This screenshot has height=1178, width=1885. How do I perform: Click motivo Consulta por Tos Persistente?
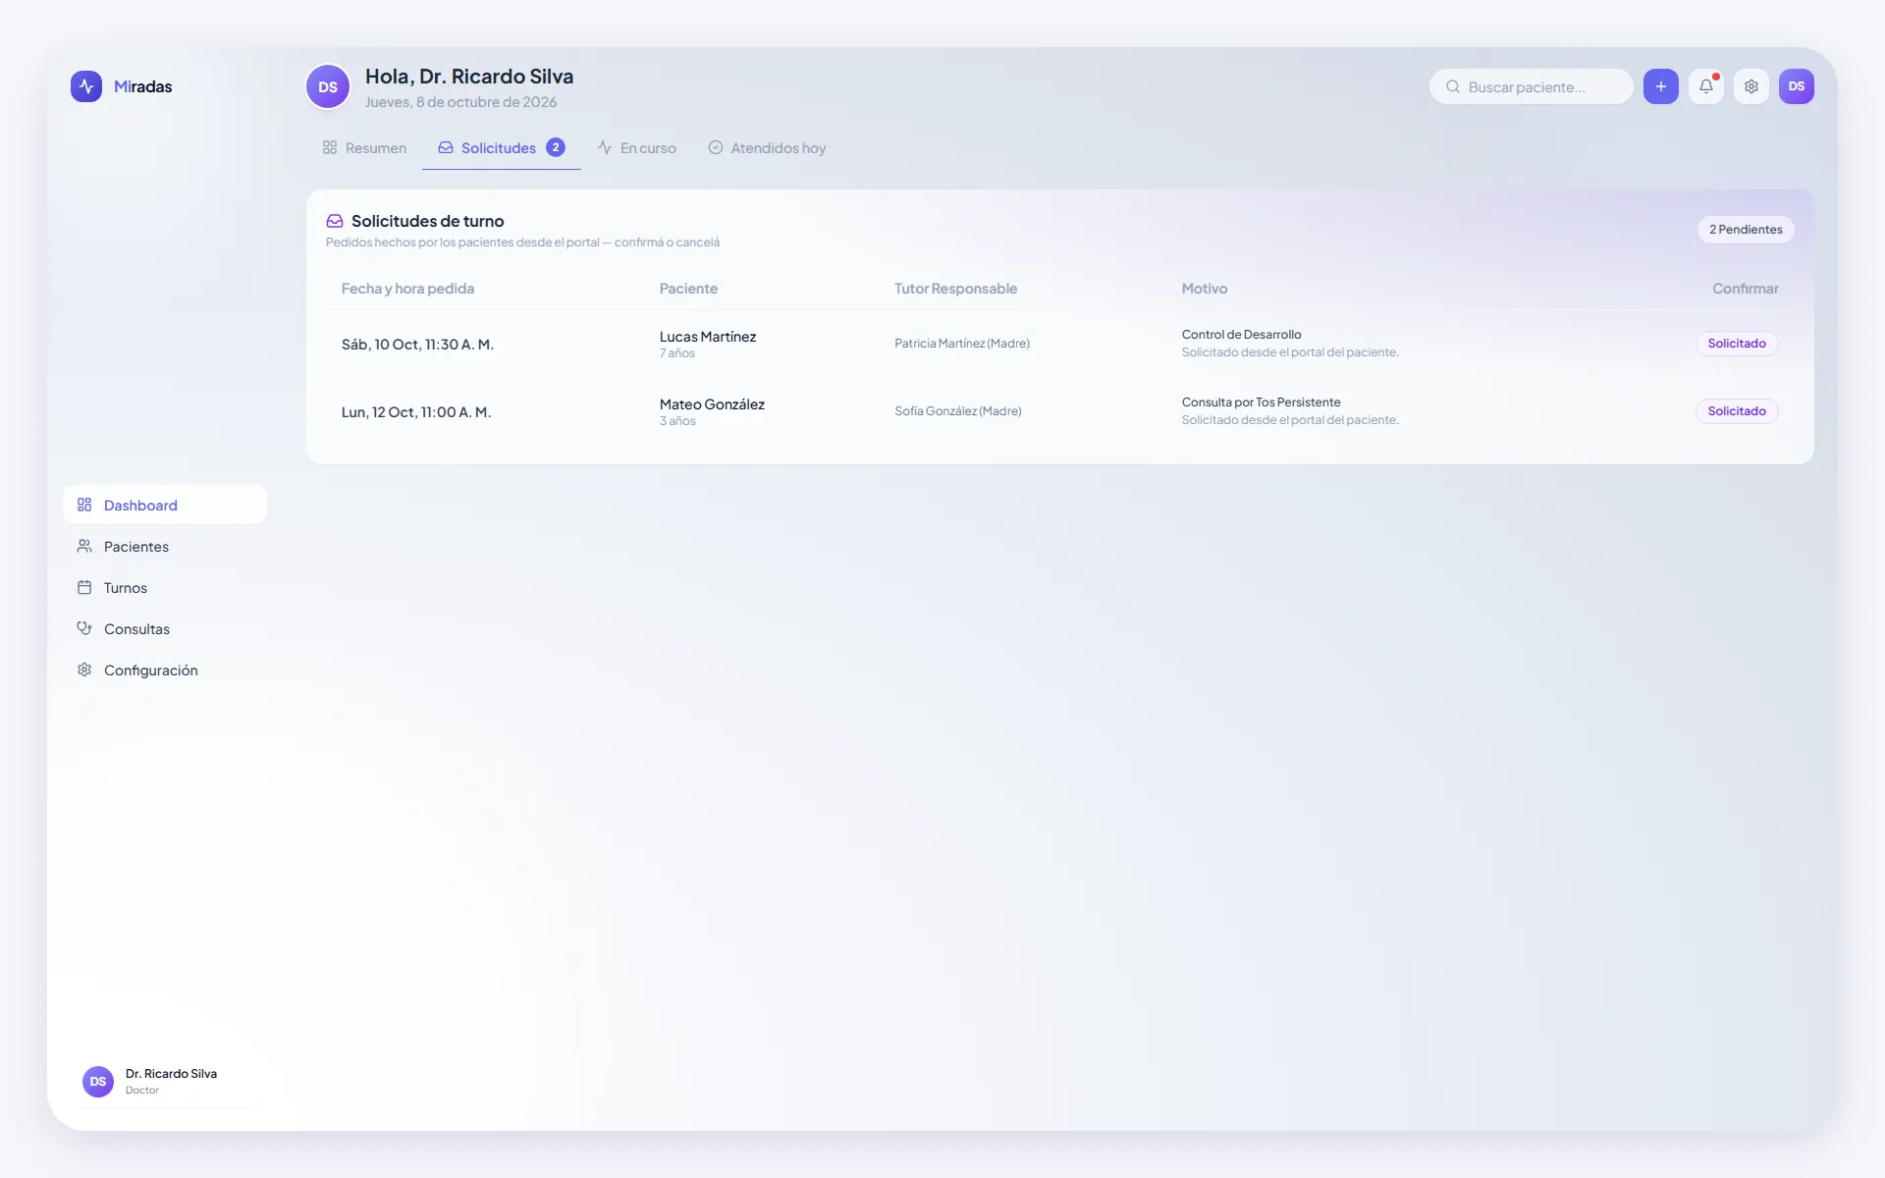click(x=1262, y=402)
